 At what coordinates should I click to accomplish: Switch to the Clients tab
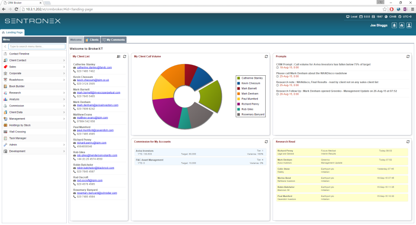(92, 40)
